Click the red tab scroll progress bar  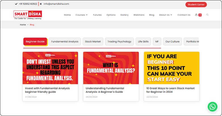coord(92,48)
